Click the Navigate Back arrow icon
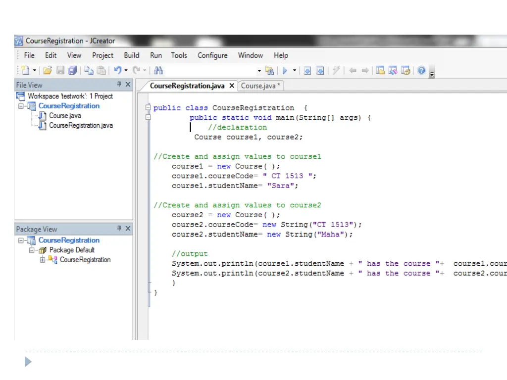507x380 pixels. (353, 70)
